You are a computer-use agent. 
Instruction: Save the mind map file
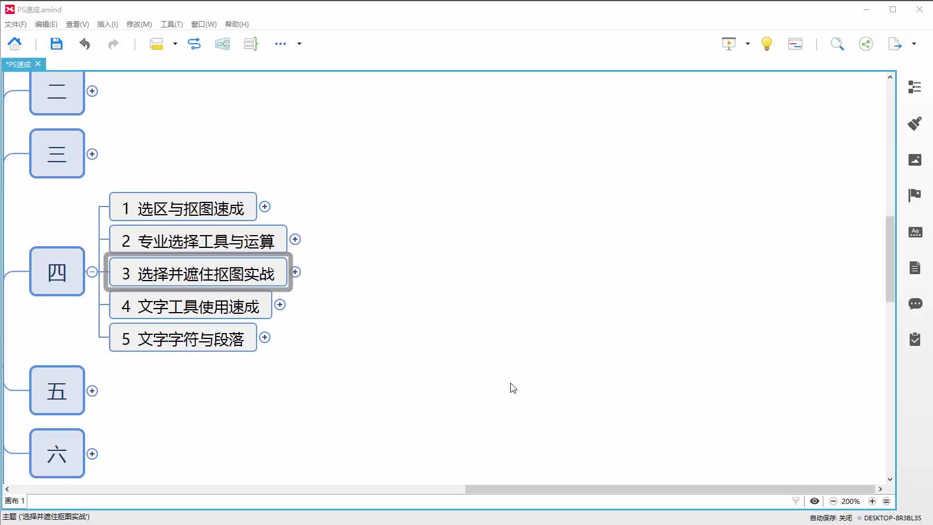tap(56, 44)
